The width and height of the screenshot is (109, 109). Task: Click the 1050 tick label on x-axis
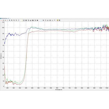pos(107,88)
